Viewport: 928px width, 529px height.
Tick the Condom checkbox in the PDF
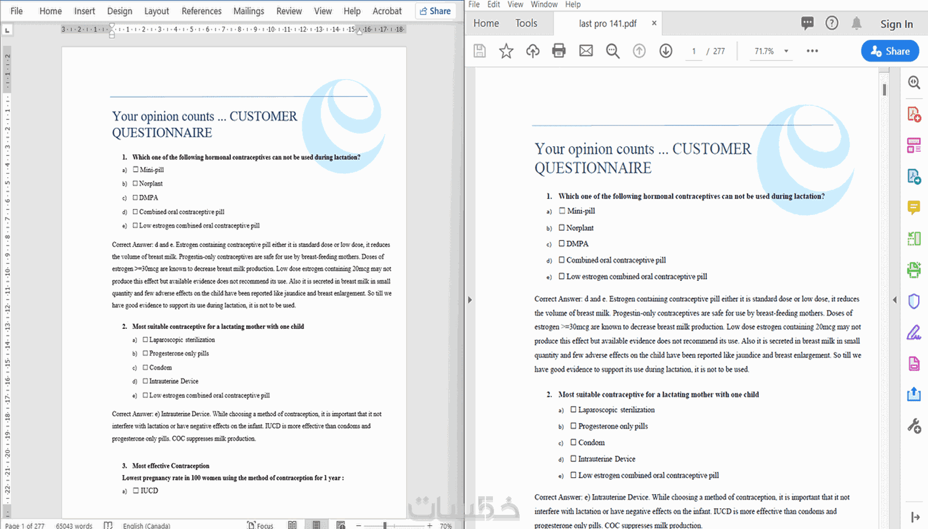pos(574,442)
